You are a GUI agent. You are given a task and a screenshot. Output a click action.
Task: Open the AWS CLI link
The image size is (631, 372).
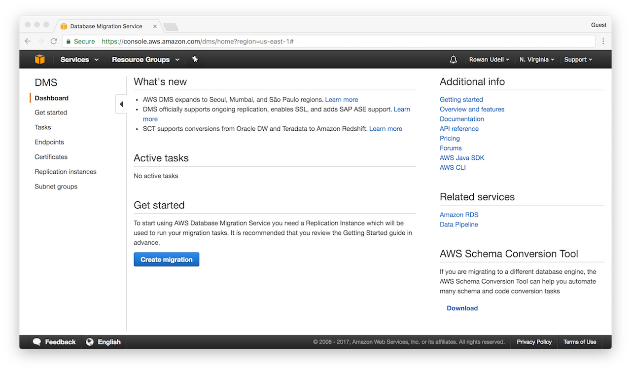pyautogui.click(x=453, y=168)
